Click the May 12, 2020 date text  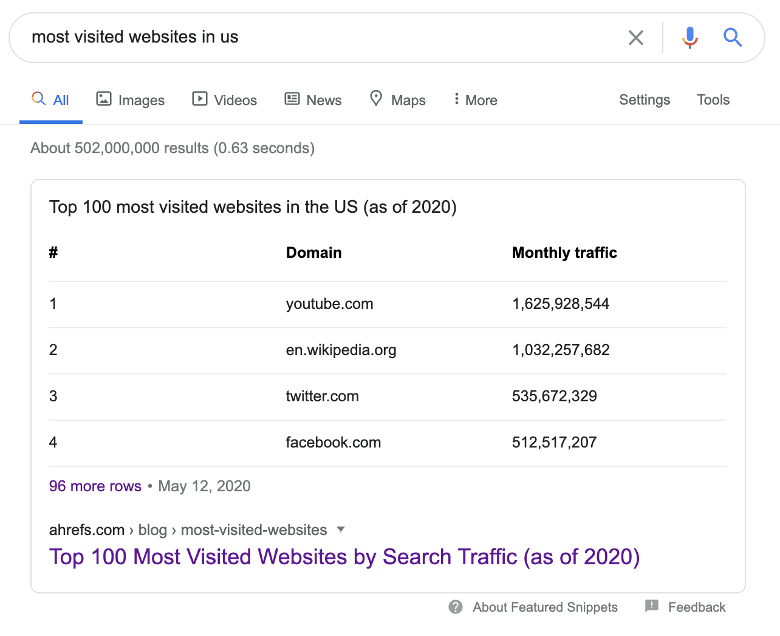(205, 486)
